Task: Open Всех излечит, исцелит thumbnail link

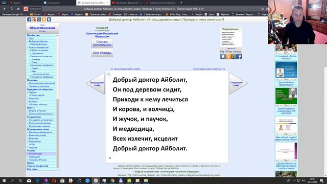Action: point(286,139)
